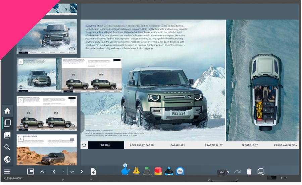Click the duplicate page icon
Viewport: 302px width, 185px height.
261,172
